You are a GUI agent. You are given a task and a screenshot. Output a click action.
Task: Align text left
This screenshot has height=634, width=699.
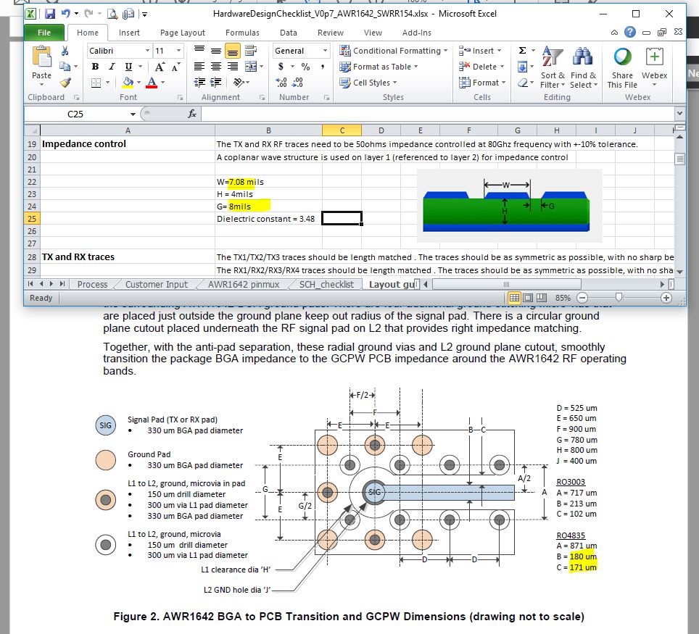[199, 67]
